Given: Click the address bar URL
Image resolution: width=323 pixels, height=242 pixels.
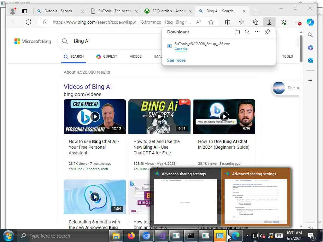Looking at the screenshot, I should click(121, 22).
